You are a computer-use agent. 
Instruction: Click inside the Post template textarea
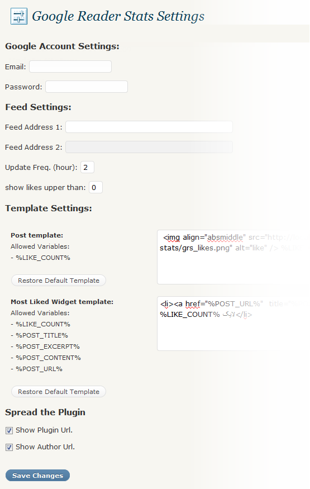233,257
